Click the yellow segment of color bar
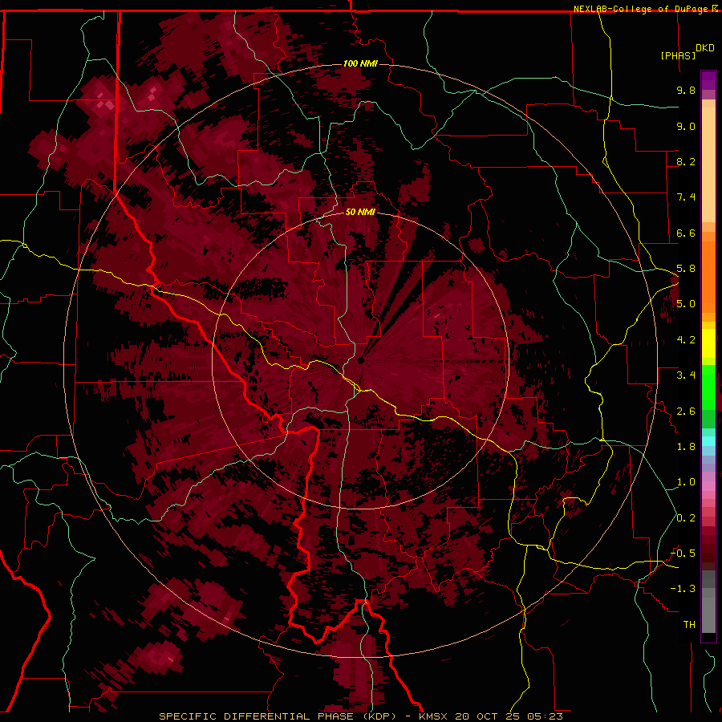722x722 pixels. pyautogui.click(x=708, y=343)
